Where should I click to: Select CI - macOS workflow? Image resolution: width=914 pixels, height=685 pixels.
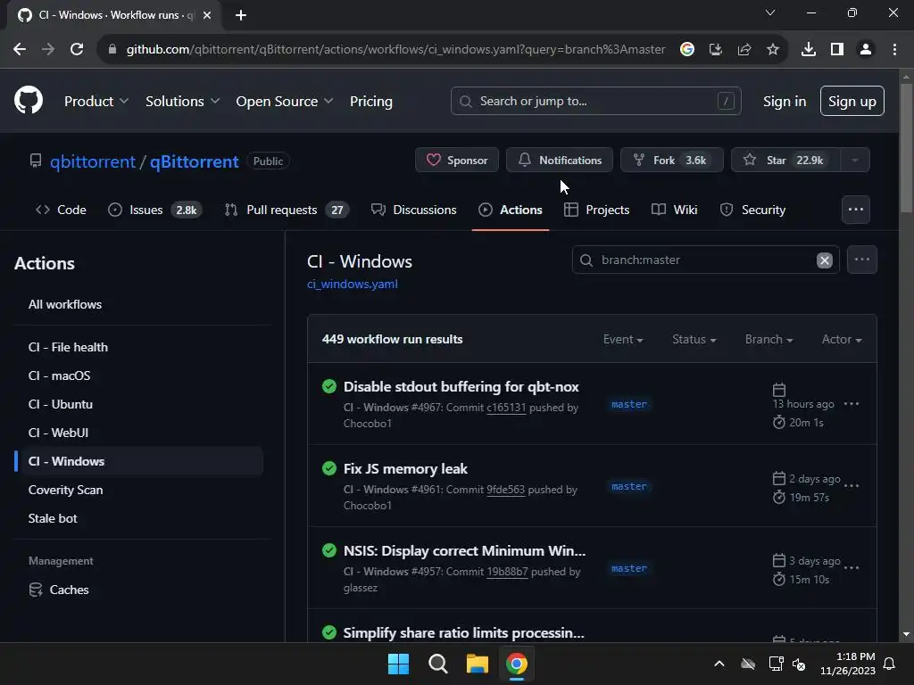(x=59, y=376)
